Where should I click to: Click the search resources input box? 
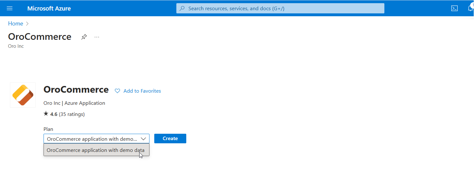click(282, 9)
